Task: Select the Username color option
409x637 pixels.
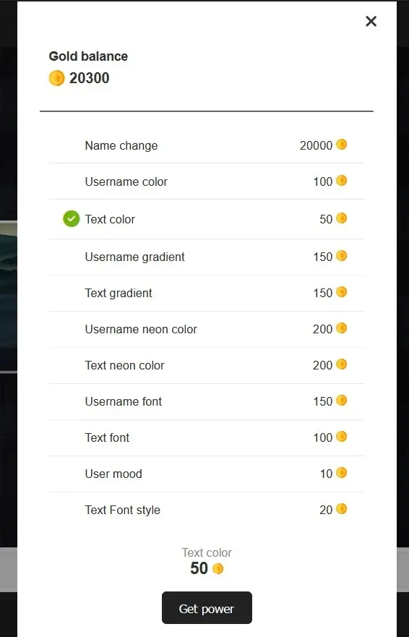Action: coord(207,181)
